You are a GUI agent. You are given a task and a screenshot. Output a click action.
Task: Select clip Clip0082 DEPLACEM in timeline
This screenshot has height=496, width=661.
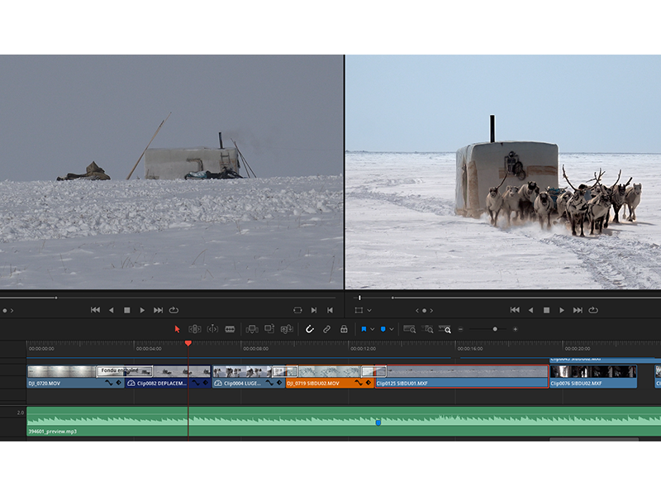pos(169,377)
